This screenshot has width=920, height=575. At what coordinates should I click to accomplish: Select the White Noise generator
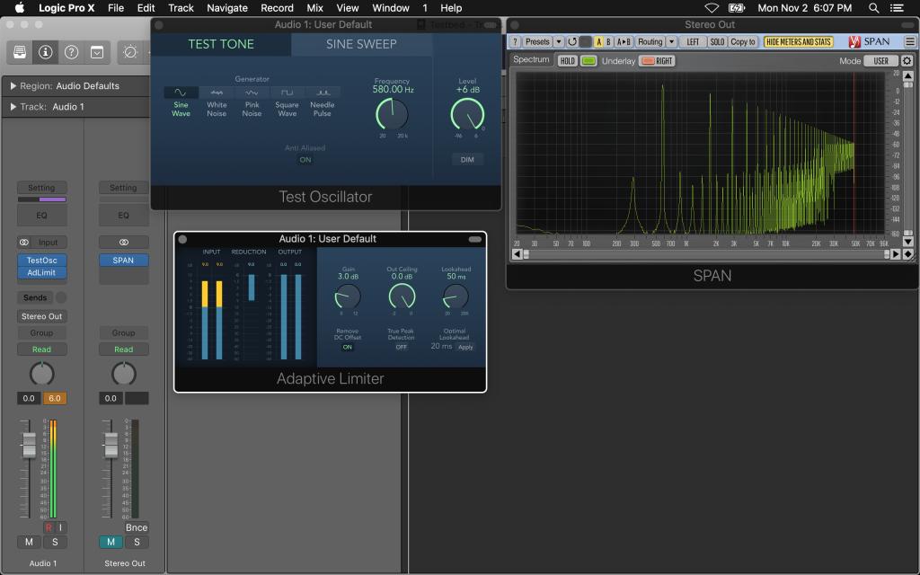coord(217,102)
